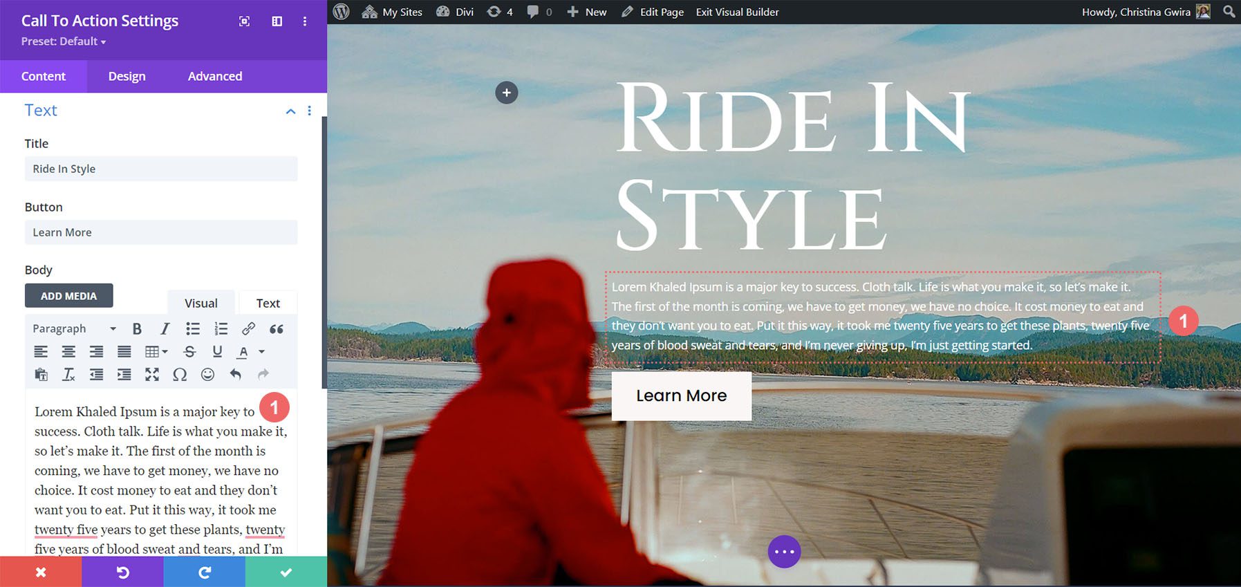Switch to the Advanced tab
The height and width of the screenshot is (587, 1241).
pos(215,76)
